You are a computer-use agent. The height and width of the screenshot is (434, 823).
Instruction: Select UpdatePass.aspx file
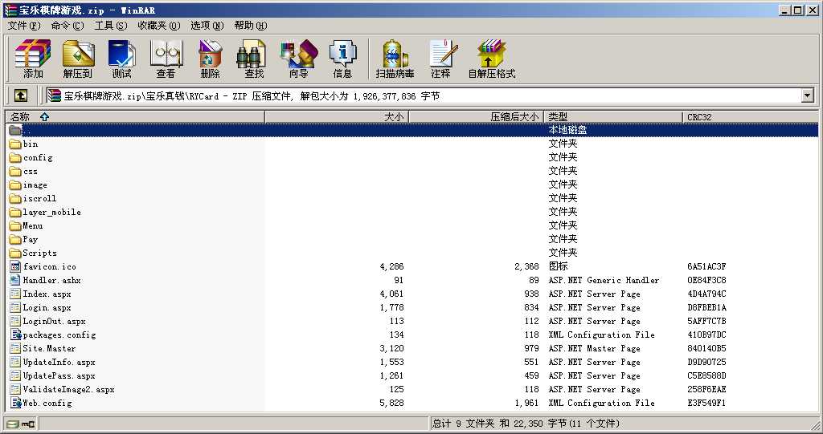[x=52, y=375]
